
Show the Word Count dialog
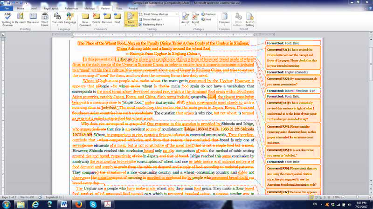45,19
